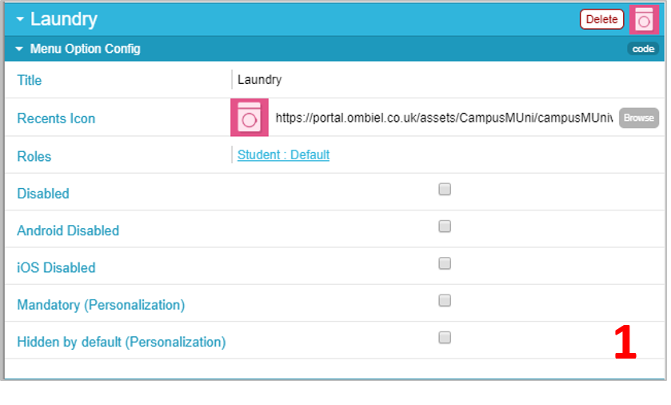The image size is (671, 405).
Task: Click the Recents Icon washing machine thumbnail
Action: [x=250, y=118]
